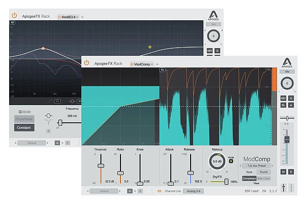Toggle G button in ModEQ channel strip
Screen dimensions: 305x203
point(217,51)
